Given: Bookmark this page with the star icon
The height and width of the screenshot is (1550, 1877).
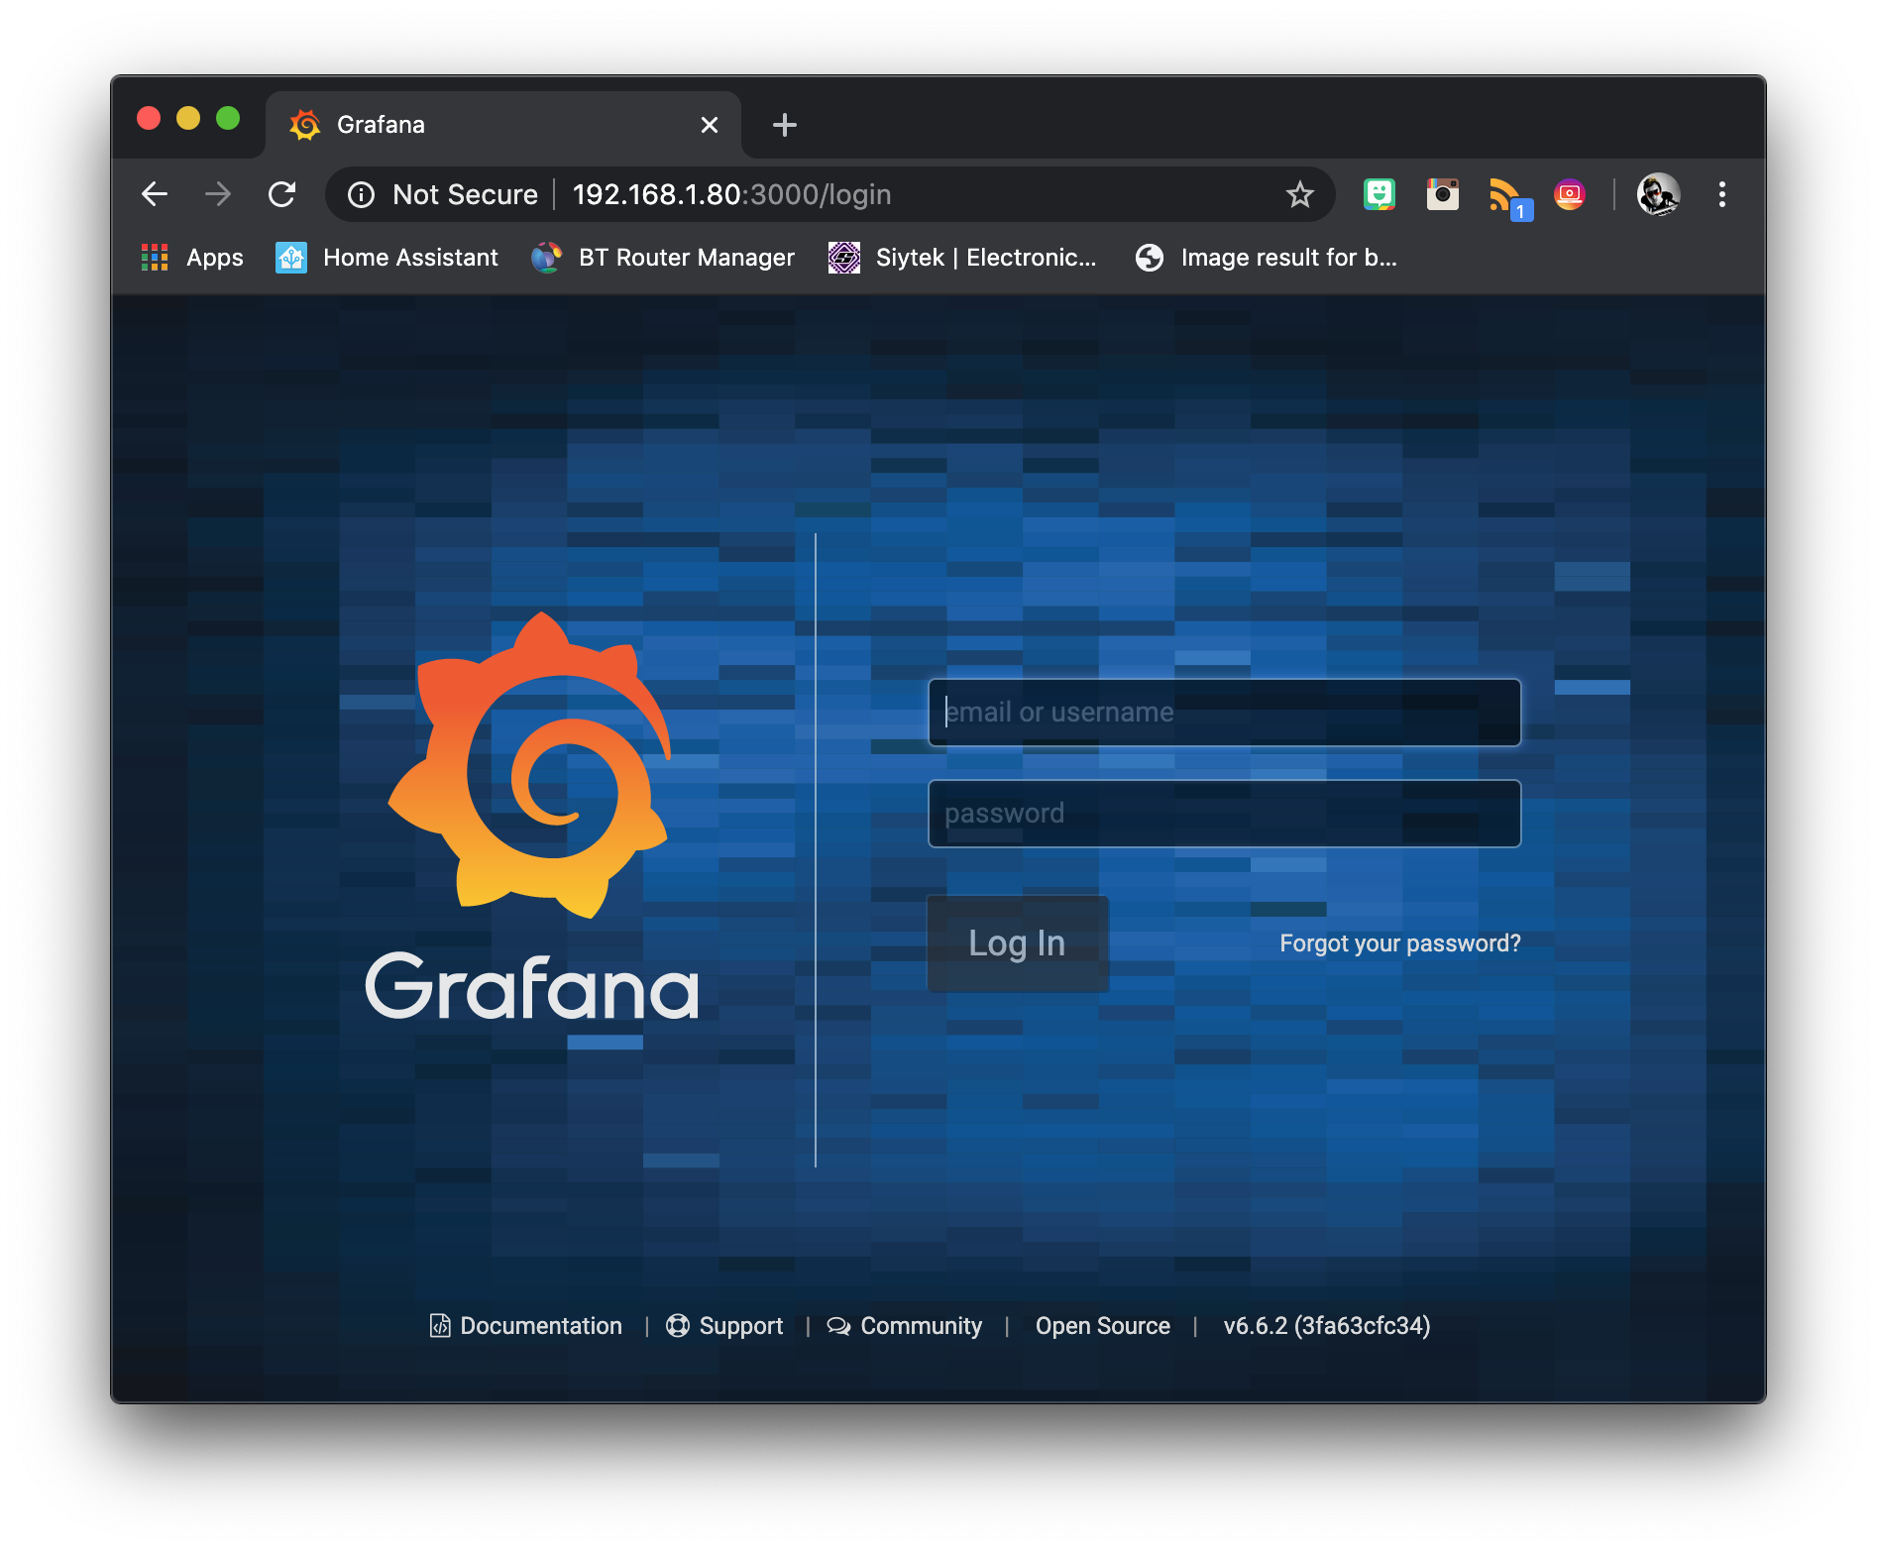Looking at the screenshot, I should pyautogui.click(x=1299, y=194).
